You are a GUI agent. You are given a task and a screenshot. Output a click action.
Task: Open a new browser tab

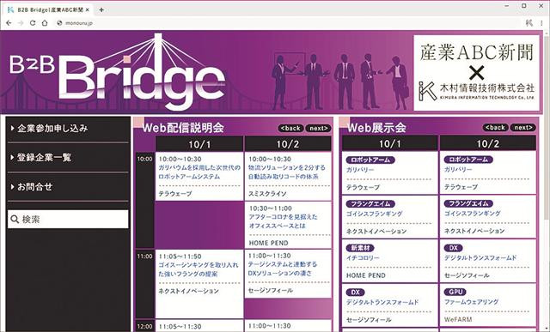[101, 9]
